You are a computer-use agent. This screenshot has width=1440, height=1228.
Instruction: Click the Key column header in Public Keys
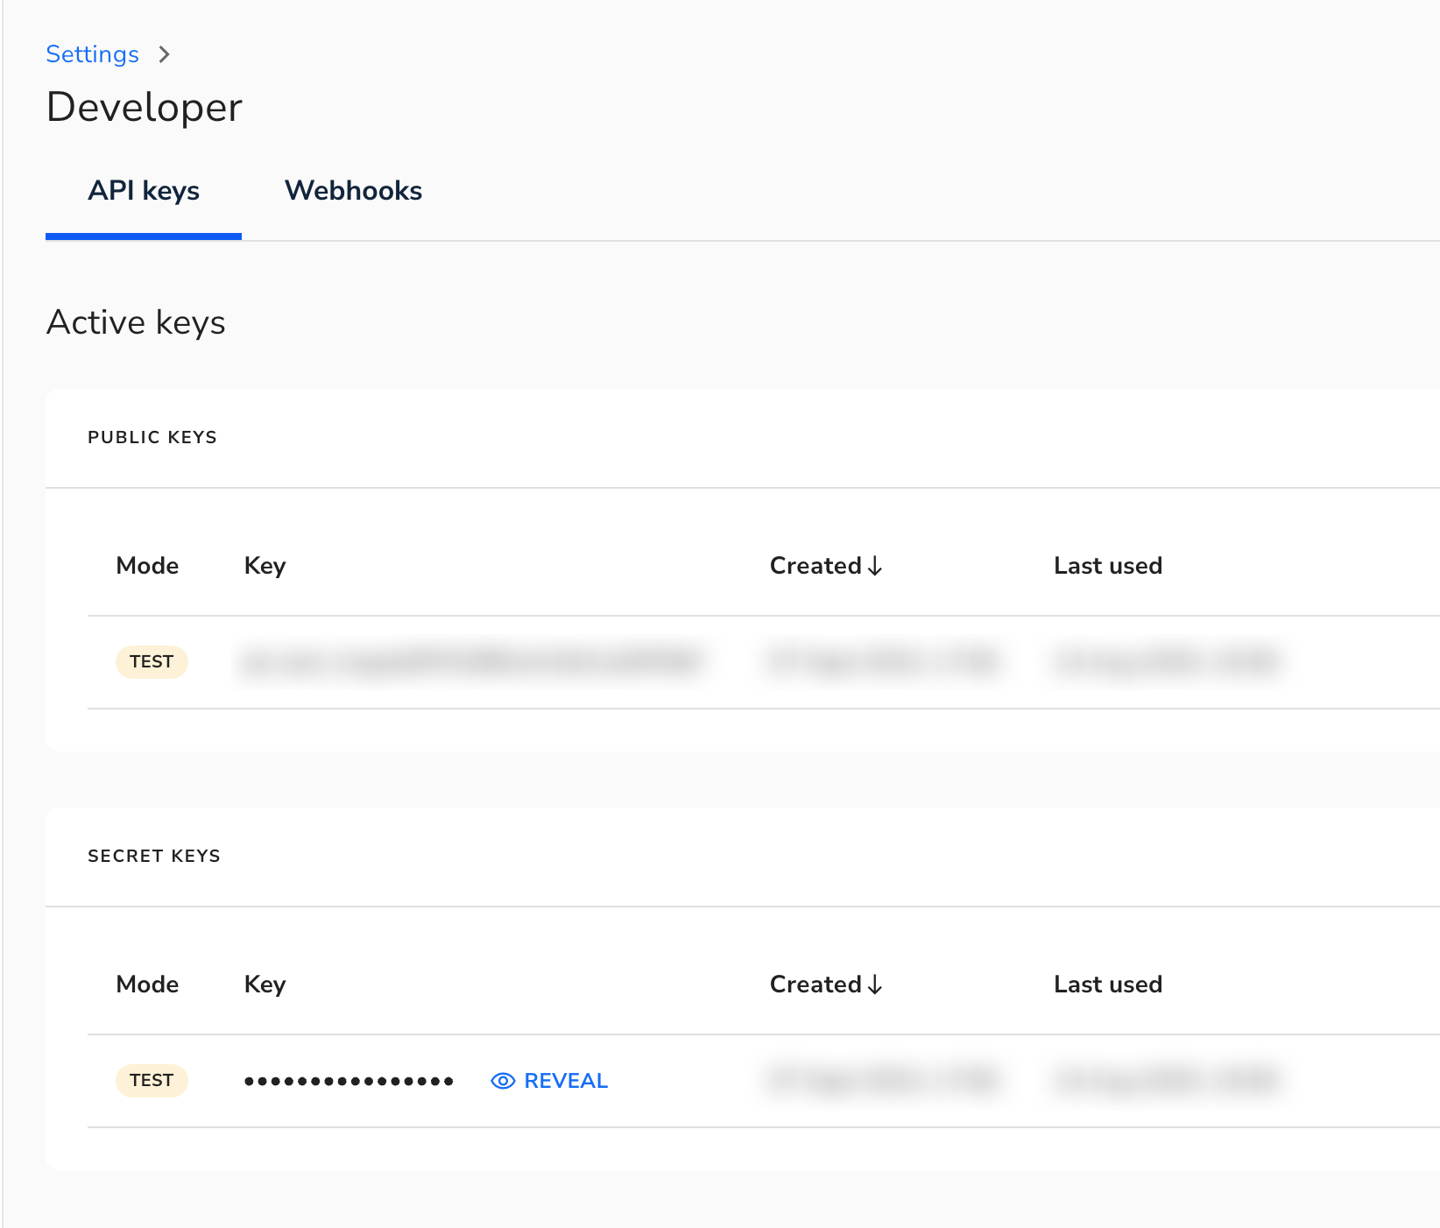pyautogui.click(x=265, y=566)
